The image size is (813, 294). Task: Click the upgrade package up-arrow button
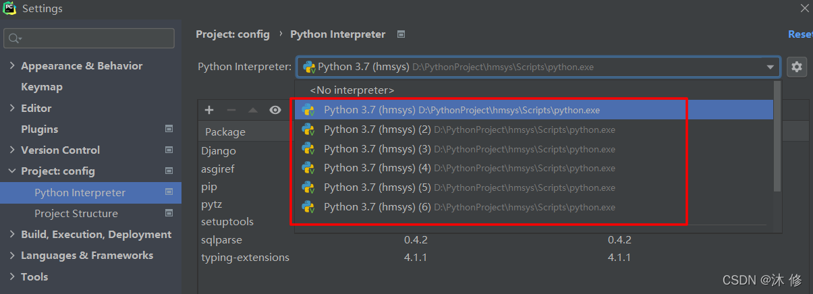pyautogui.click(x=253, y=110)
